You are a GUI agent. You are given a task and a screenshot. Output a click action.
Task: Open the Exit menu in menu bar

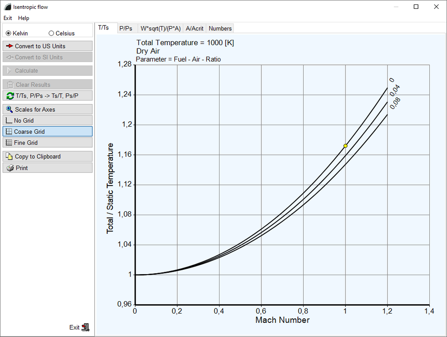[x=8, y=18]
